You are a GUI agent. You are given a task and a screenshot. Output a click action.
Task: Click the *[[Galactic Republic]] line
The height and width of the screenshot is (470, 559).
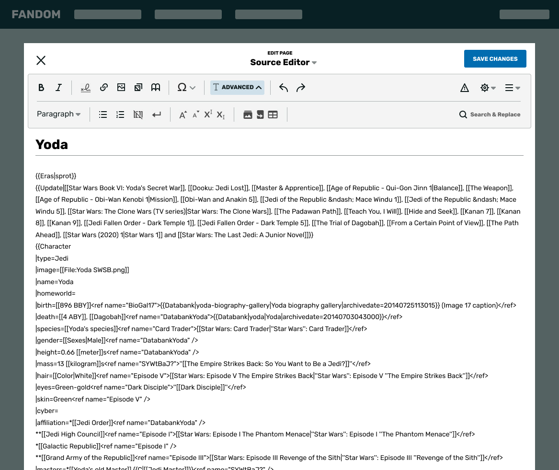point(106,446)
